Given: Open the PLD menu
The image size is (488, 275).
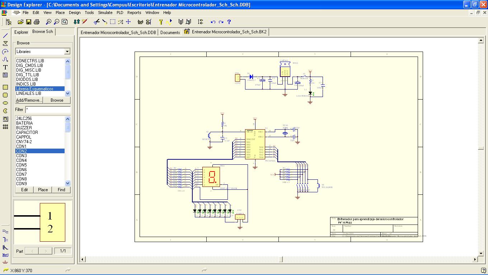Looking at the screenshot, I should coord(119,13).
